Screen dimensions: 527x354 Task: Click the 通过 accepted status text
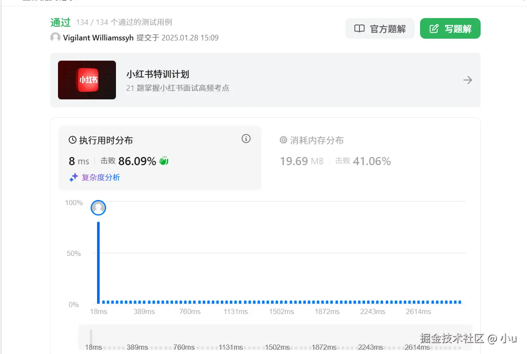pos(61,22)
